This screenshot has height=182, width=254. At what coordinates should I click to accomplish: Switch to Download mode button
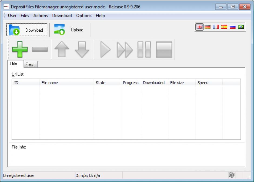tap(27, 30)
